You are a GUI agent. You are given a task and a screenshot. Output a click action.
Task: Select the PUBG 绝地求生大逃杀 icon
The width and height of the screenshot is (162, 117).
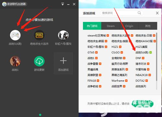click(x=39, y=35)
